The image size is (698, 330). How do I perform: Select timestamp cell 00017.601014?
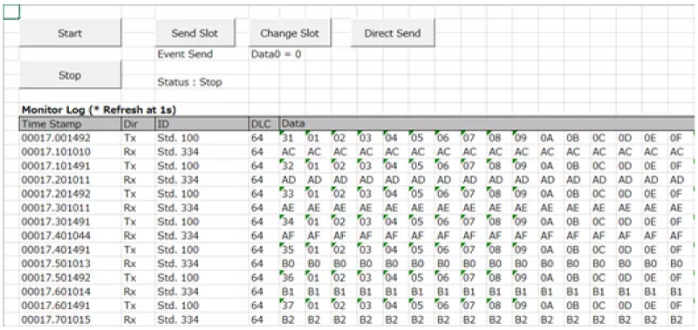(x=71, y=292)
